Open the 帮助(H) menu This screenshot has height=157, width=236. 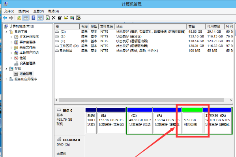(x=53, y=11)
